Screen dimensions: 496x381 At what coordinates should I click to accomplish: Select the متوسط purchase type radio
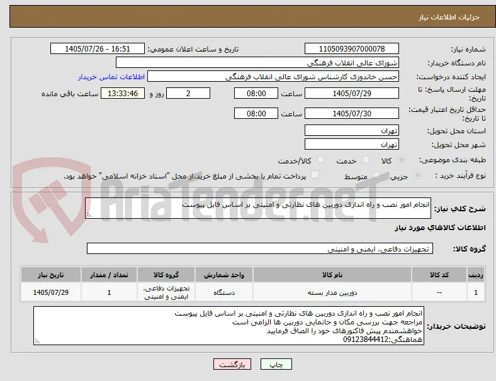(x=376, y=175)
